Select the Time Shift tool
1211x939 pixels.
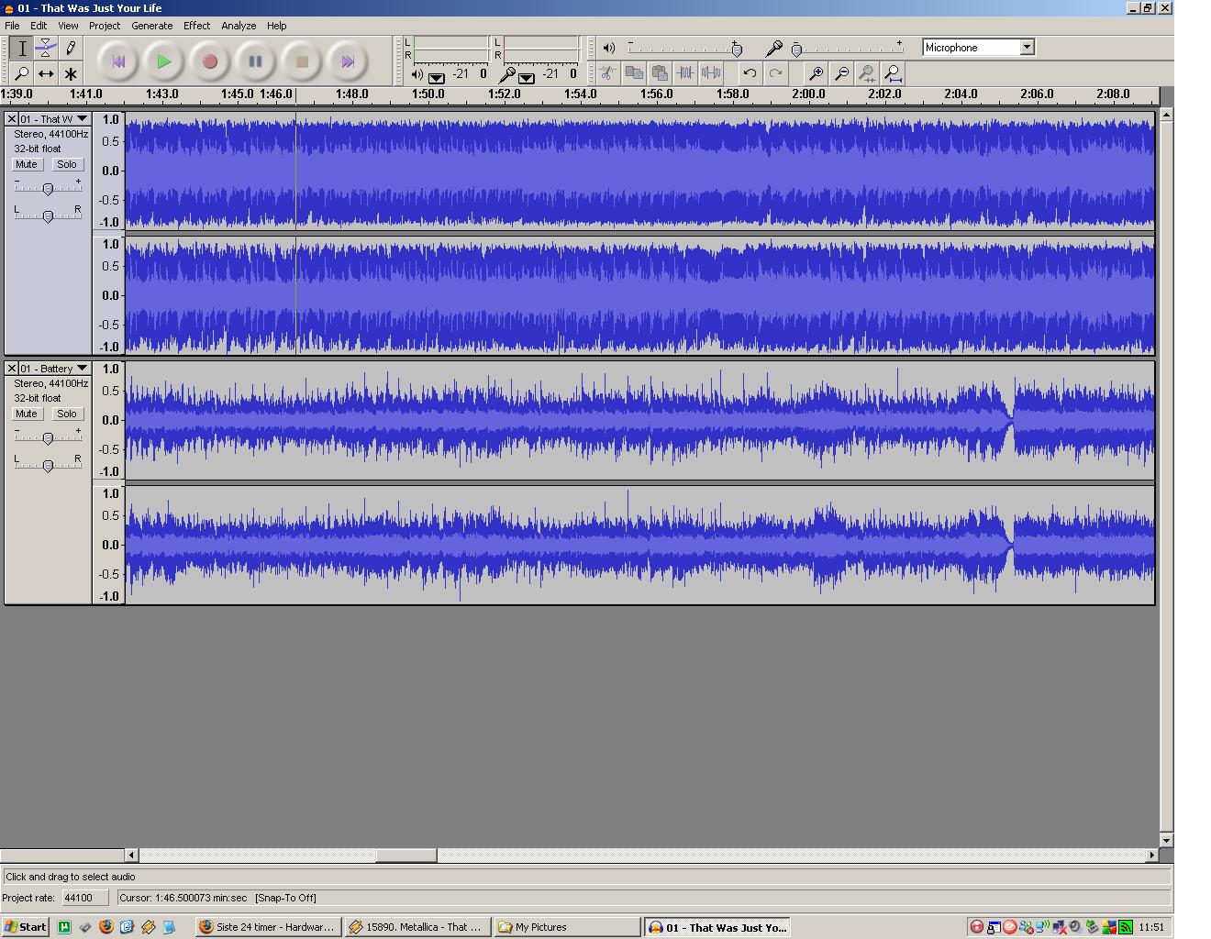46,73
